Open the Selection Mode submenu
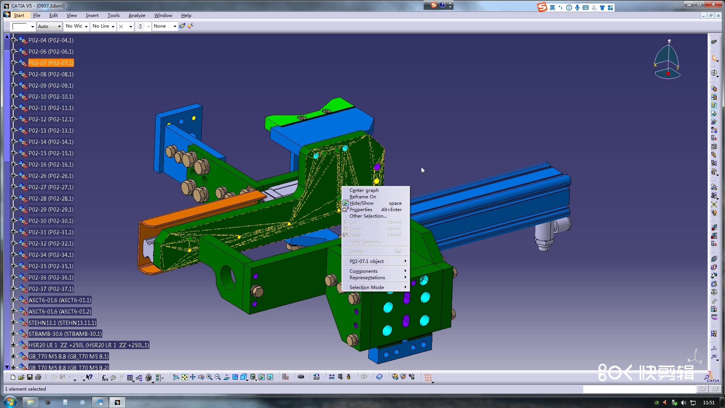 367,287
